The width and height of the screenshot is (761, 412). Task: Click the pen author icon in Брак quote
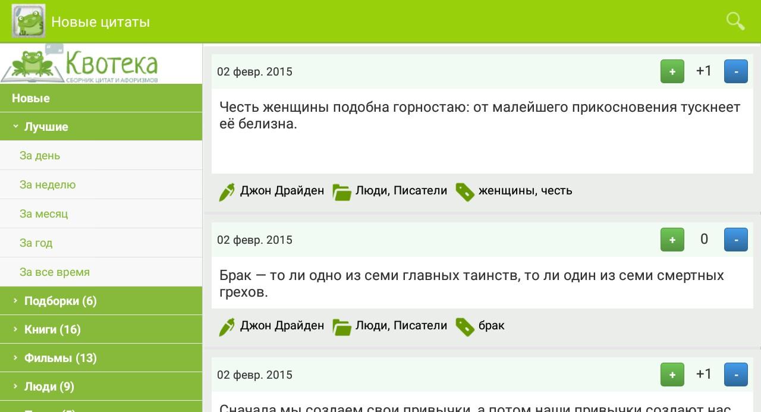point(227,326)
